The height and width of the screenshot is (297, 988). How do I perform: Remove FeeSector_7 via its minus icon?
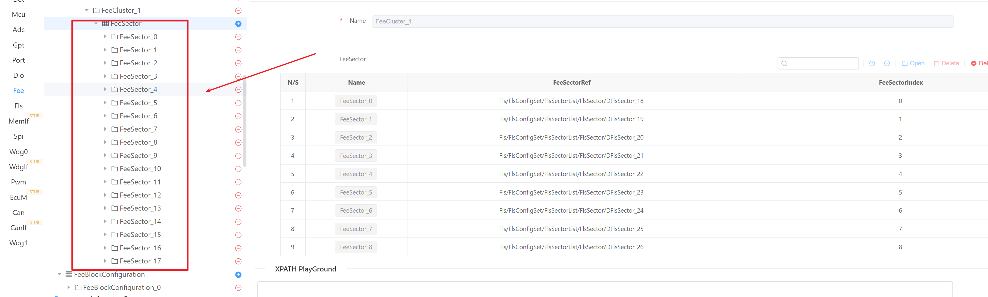click(238, 129)
